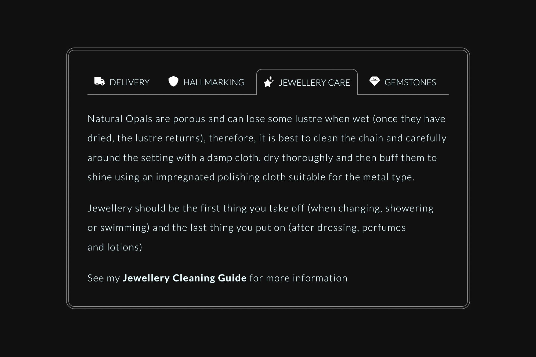This screenshot has height=357, width=536.
Task: Click the words 'Natural Opals'
Action: point(120,119)
